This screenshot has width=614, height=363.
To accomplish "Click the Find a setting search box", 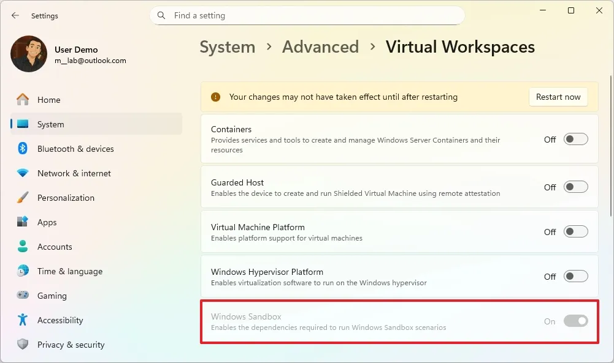I will (x=307, y=15).
